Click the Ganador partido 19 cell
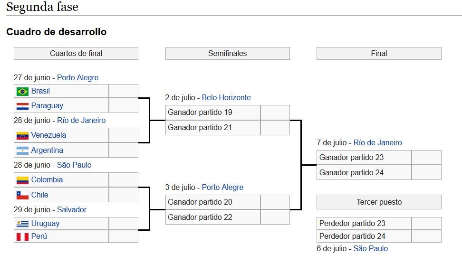Viewport: 462px width, 264px height. point(212,113)
